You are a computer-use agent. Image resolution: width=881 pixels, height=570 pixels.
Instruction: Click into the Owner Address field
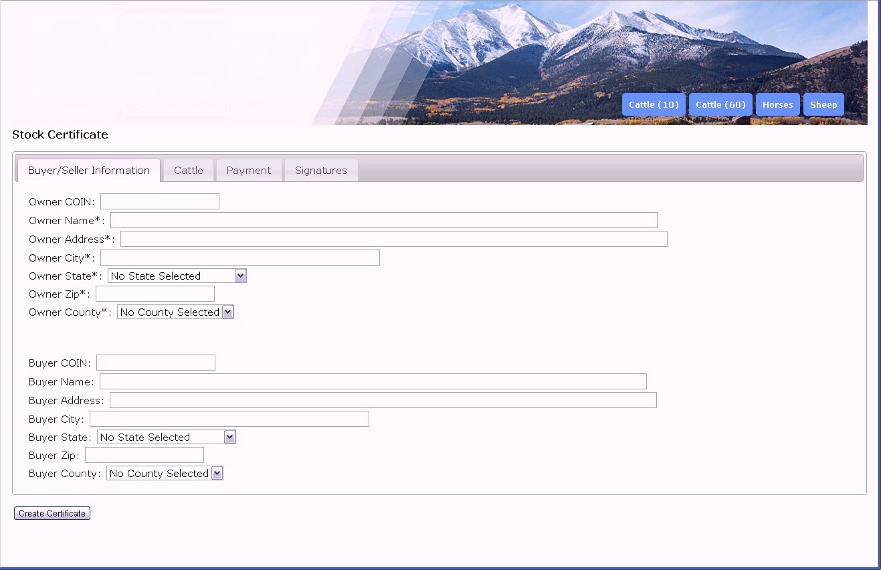[x=393, y=239]
